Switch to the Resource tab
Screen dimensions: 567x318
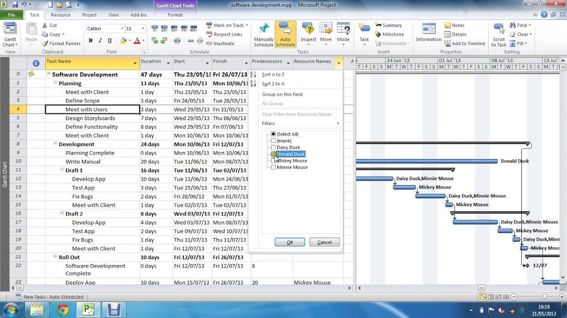click(x=61, y=15)
